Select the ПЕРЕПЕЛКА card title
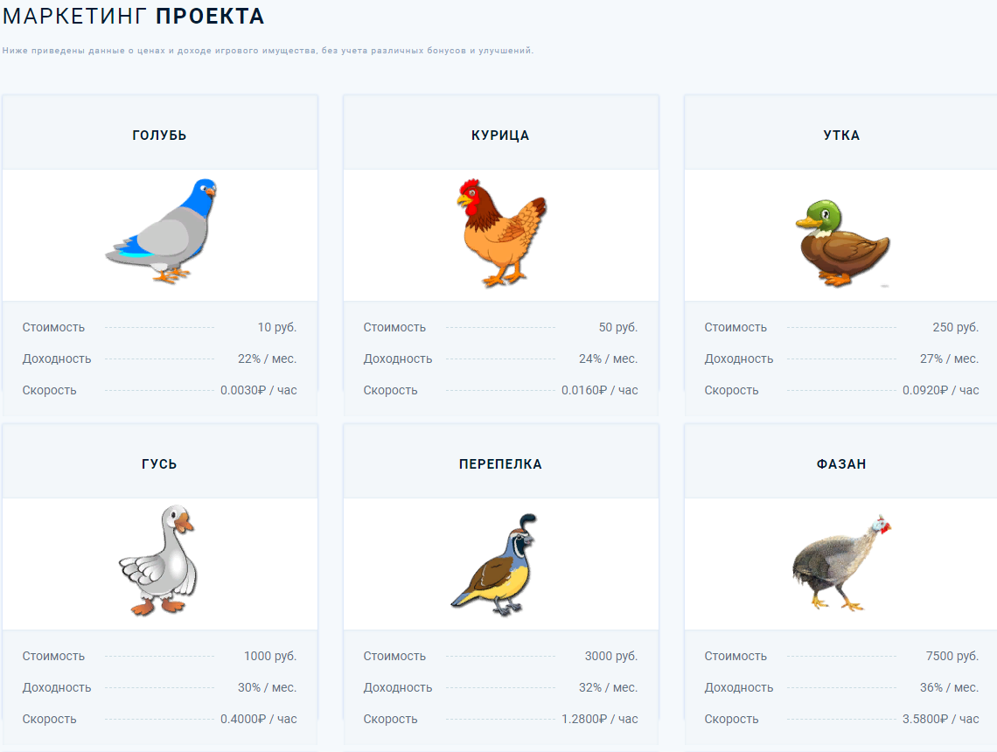 (500, 464)
